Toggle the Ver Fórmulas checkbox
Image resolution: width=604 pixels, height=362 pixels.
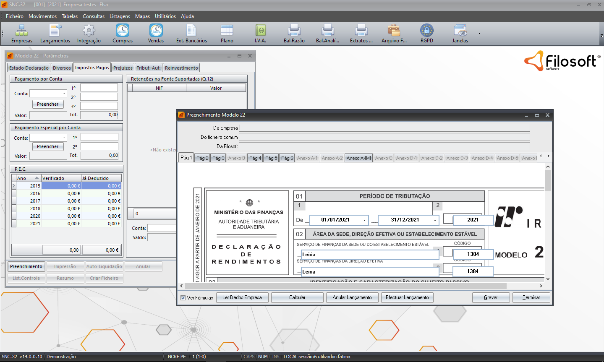point(184,297)
